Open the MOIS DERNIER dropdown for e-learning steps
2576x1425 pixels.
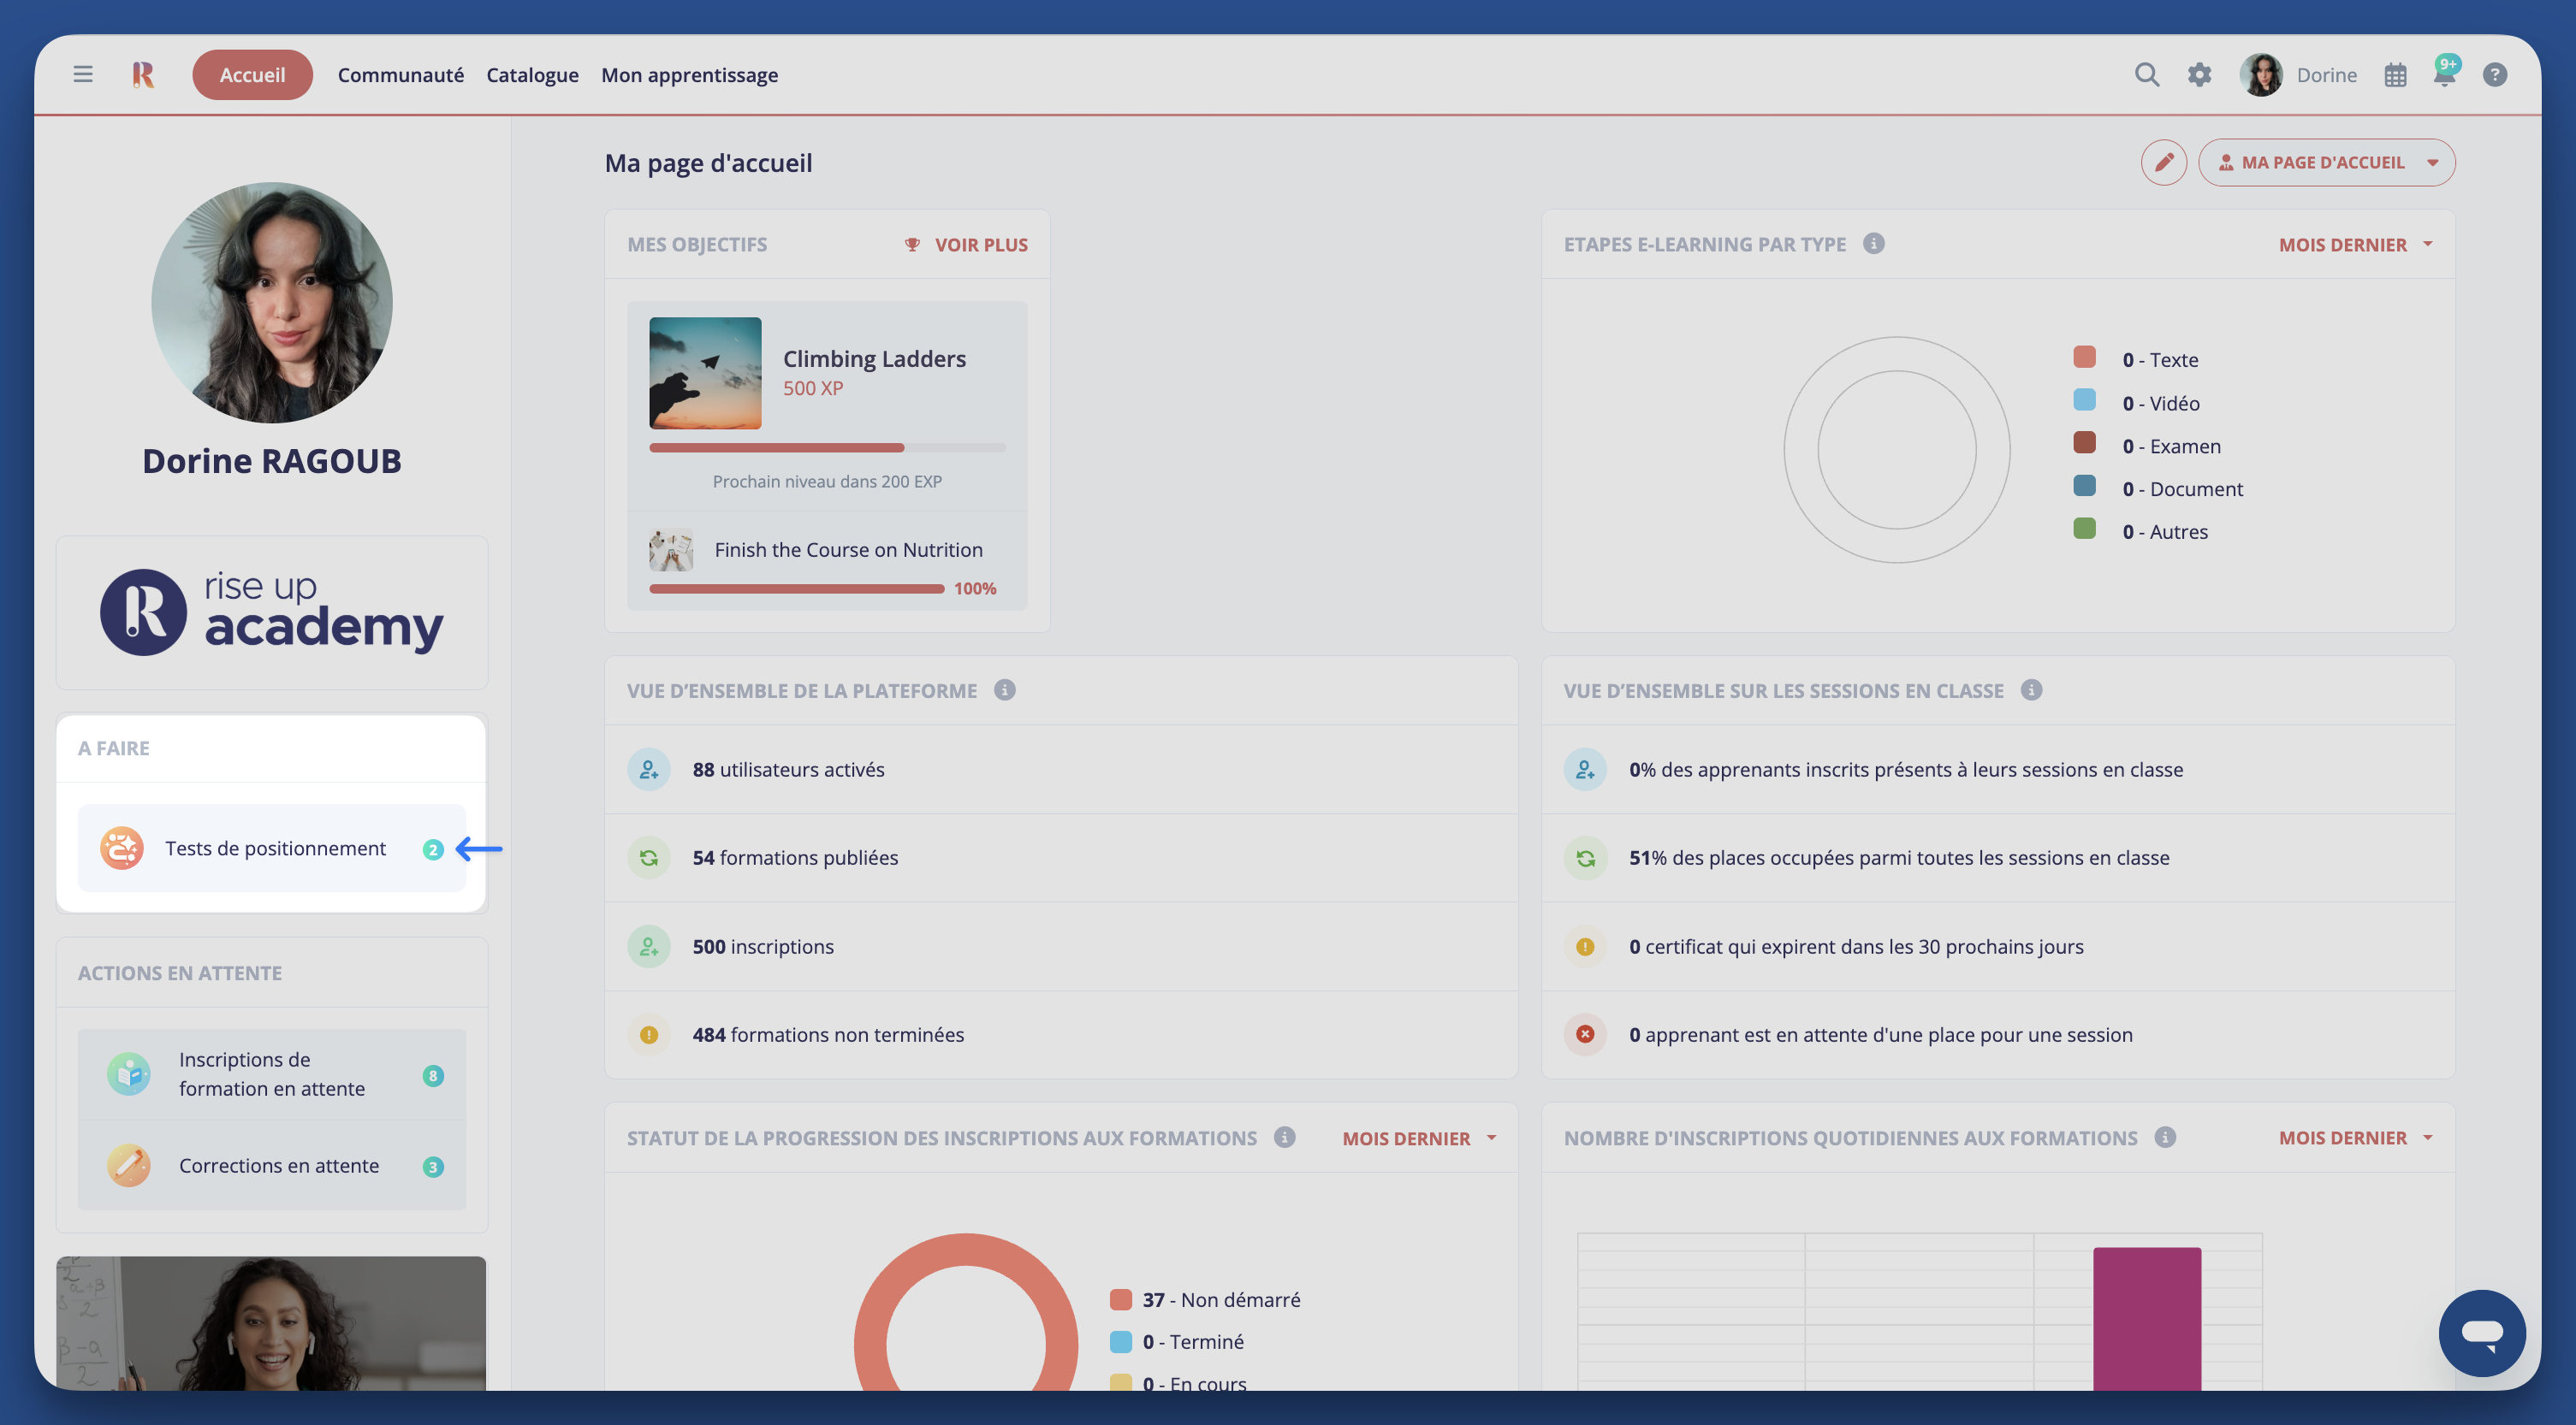2357,244
